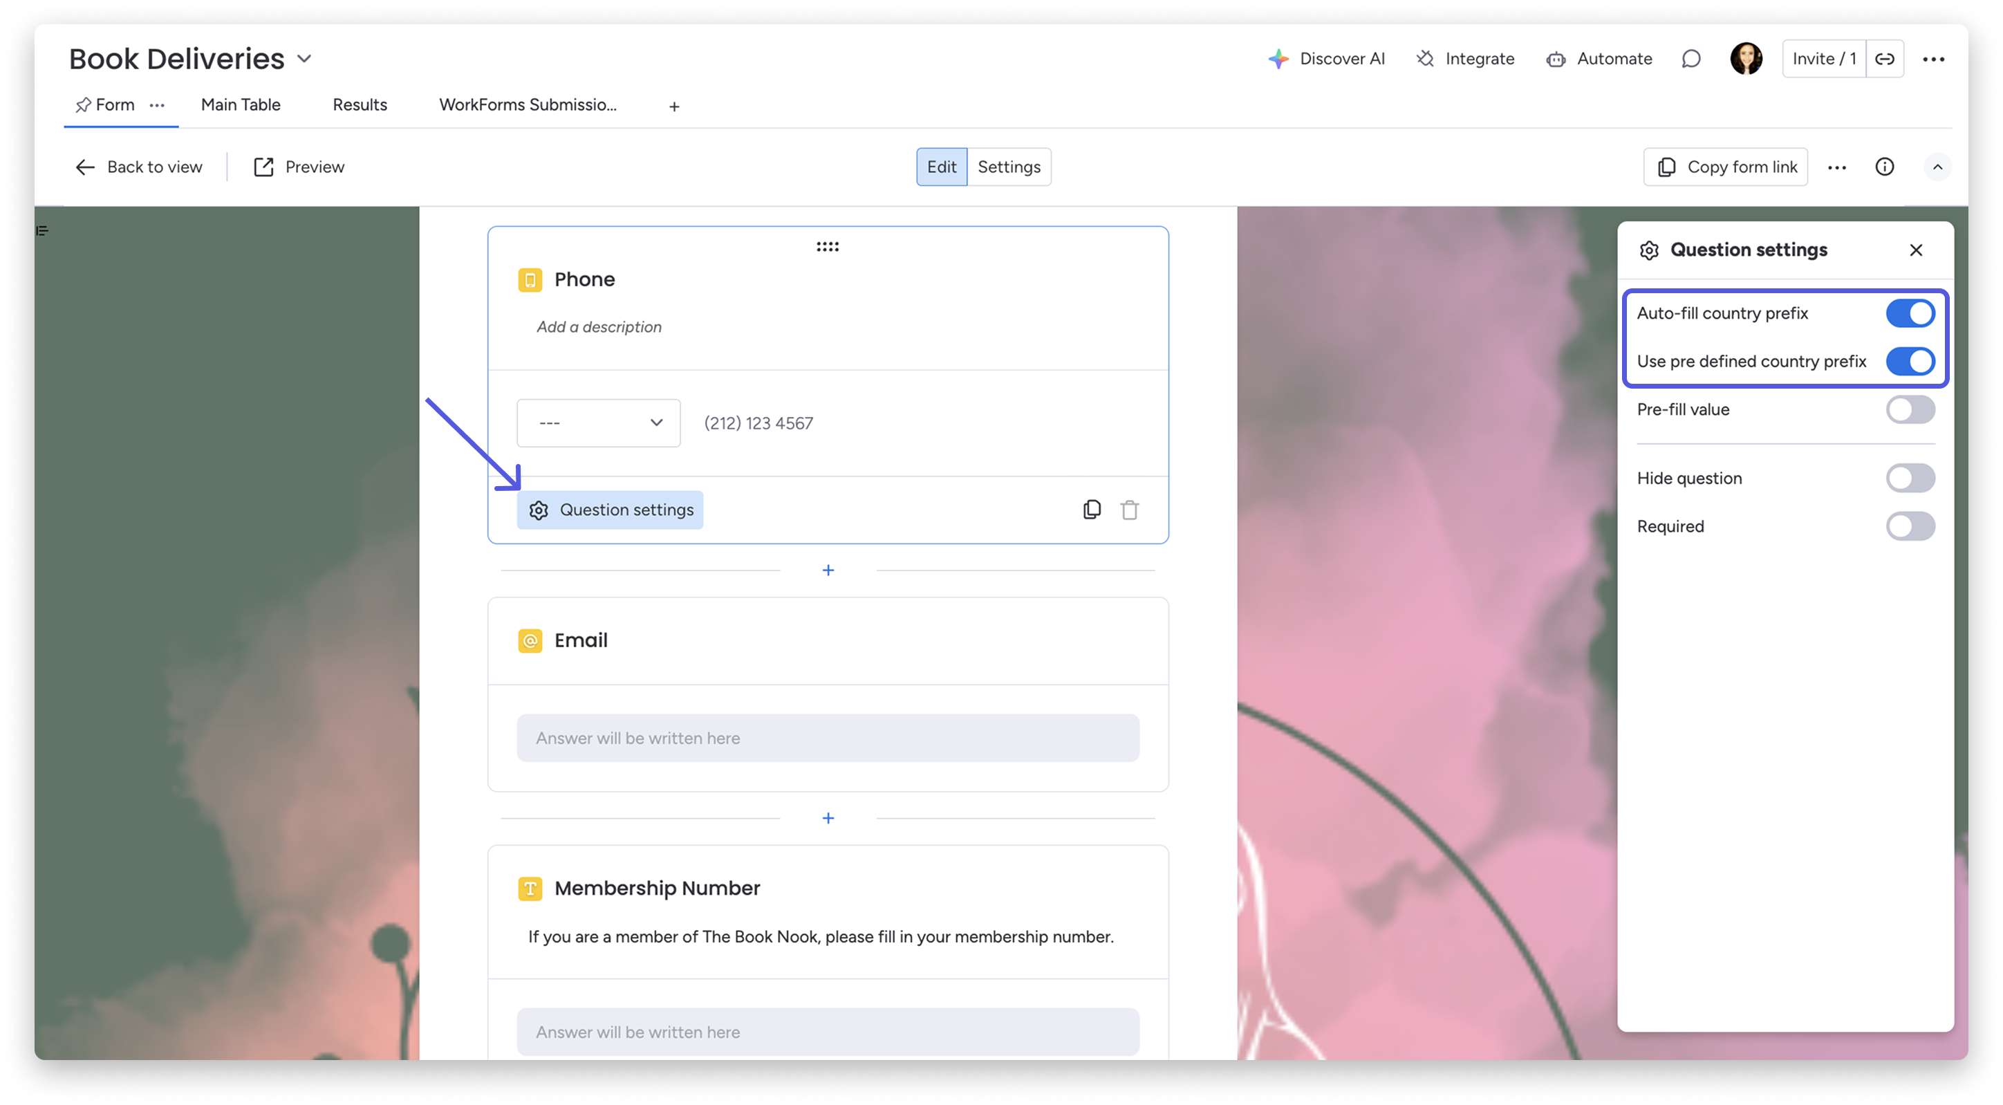The width and height of the screenshot is (2003, 1105).
Task: Click the form toolbar three-dot menu
Action: click(1836, 167)
